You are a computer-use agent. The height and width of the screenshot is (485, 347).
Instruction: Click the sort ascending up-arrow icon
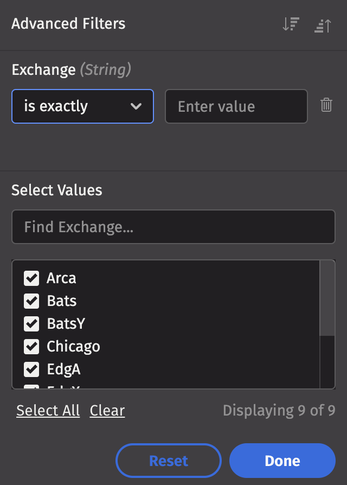[323, 25]
